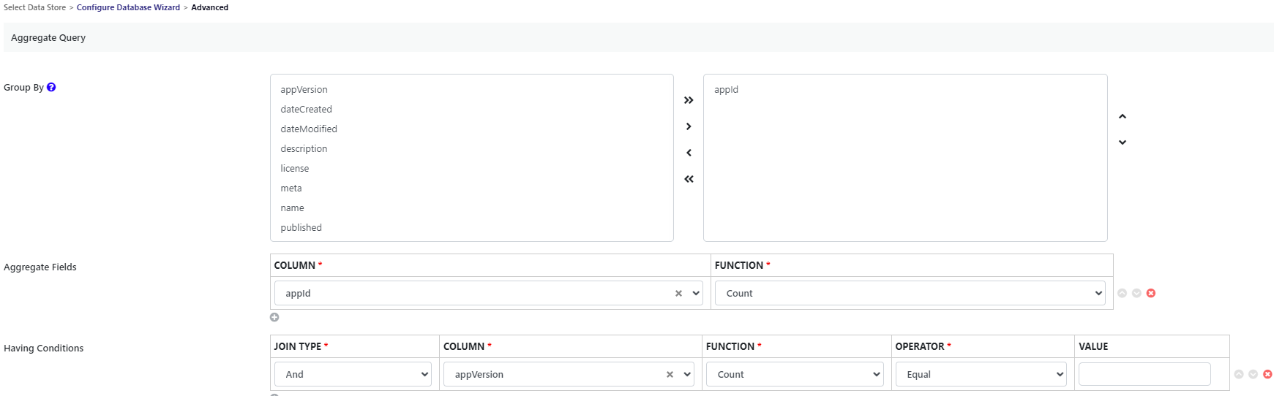This screenshot has width=1274, height=396.
Task: Open the Join Type And dropdown
Action: [353, 374]
